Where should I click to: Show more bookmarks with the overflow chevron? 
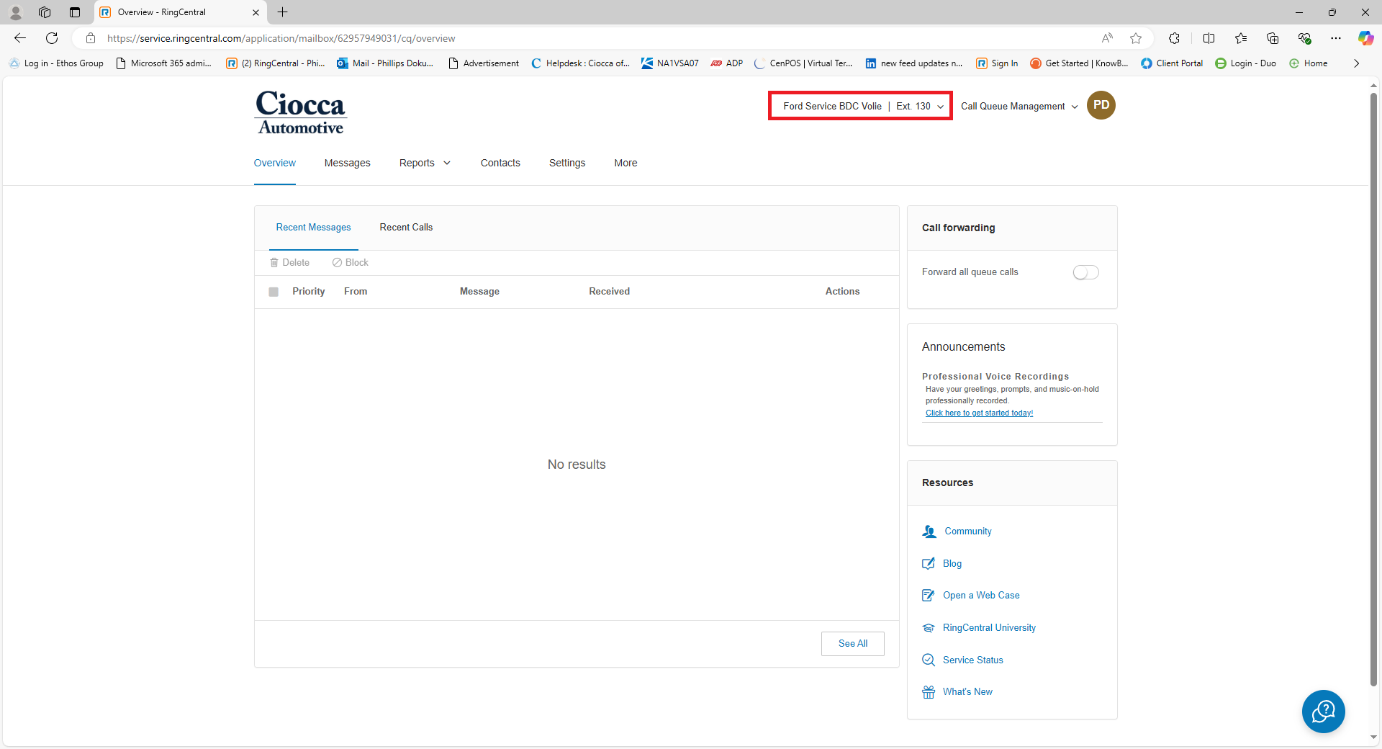[x=1356, y=63]
